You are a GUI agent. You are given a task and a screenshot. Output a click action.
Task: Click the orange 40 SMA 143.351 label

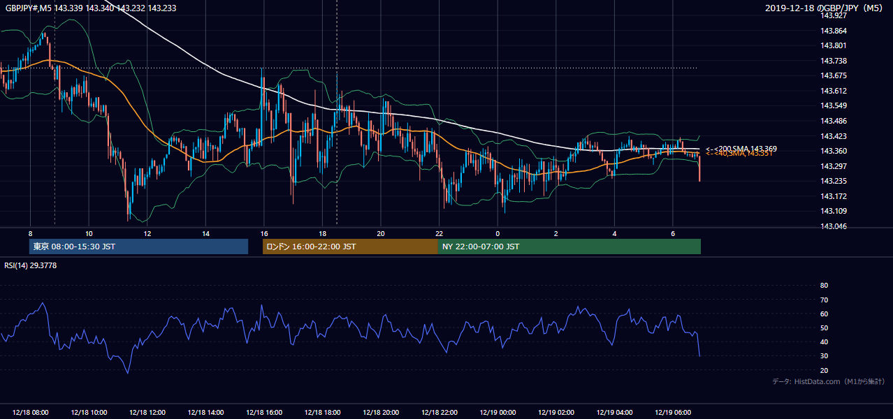pos(739,154)
